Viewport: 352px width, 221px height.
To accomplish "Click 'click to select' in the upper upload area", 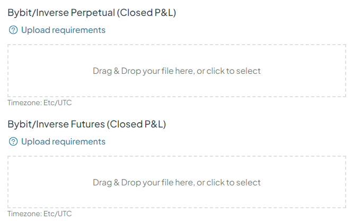I will 233,71.
